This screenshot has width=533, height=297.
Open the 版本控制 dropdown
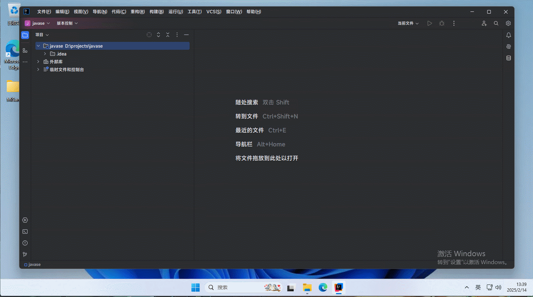point(67,23)
